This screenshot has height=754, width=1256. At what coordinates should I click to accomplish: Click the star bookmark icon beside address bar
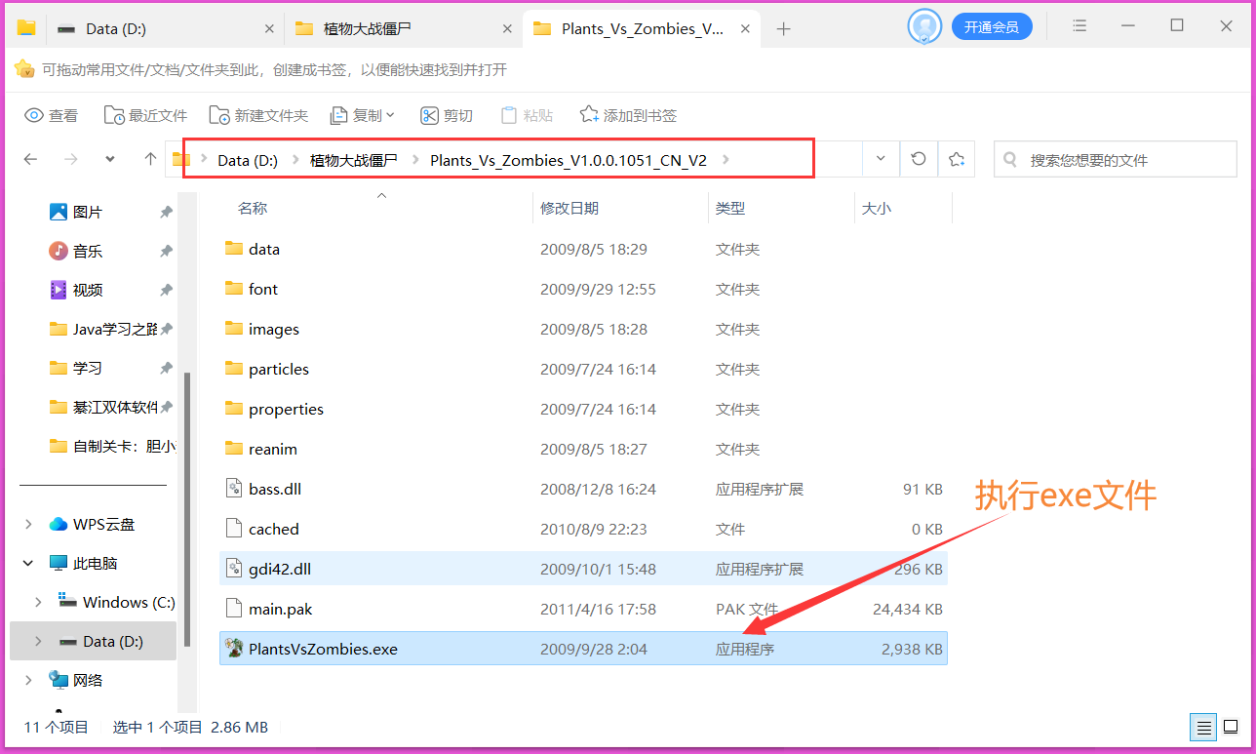957,159
